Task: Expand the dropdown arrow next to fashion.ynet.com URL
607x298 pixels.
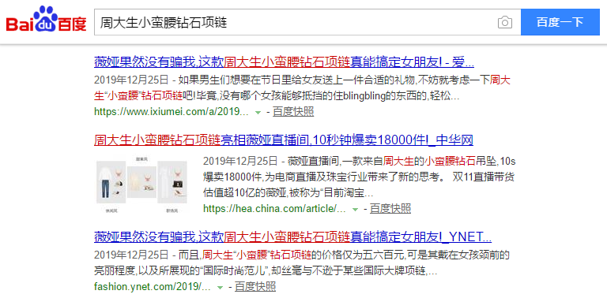Action: click(220, 288)
